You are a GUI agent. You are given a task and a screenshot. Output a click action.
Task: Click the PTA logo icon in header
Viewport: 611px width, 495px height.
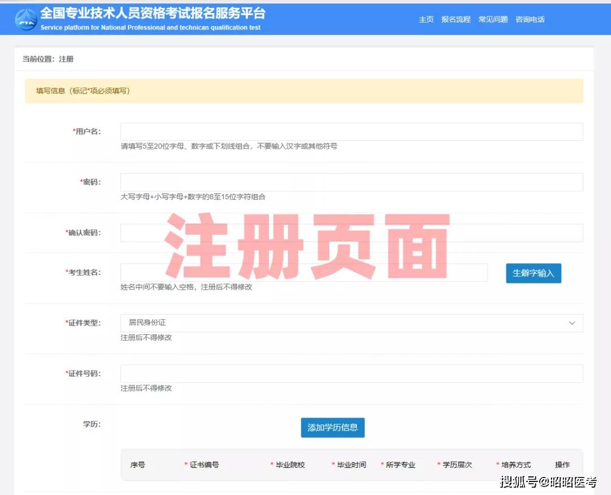click(x=27, y=19)
